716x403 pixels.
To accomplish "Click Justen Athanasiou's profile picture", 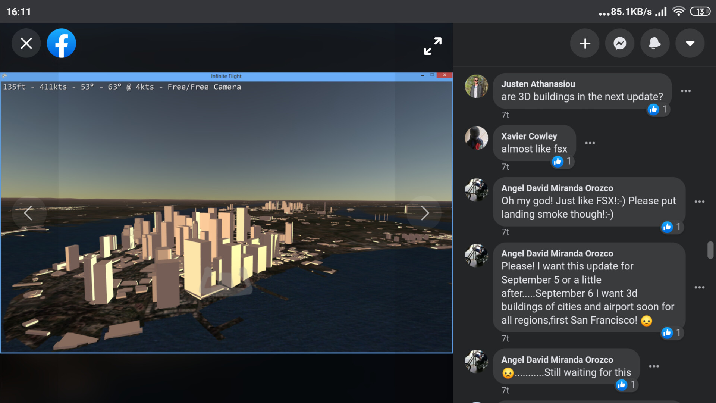I will [x=476, y=86].
